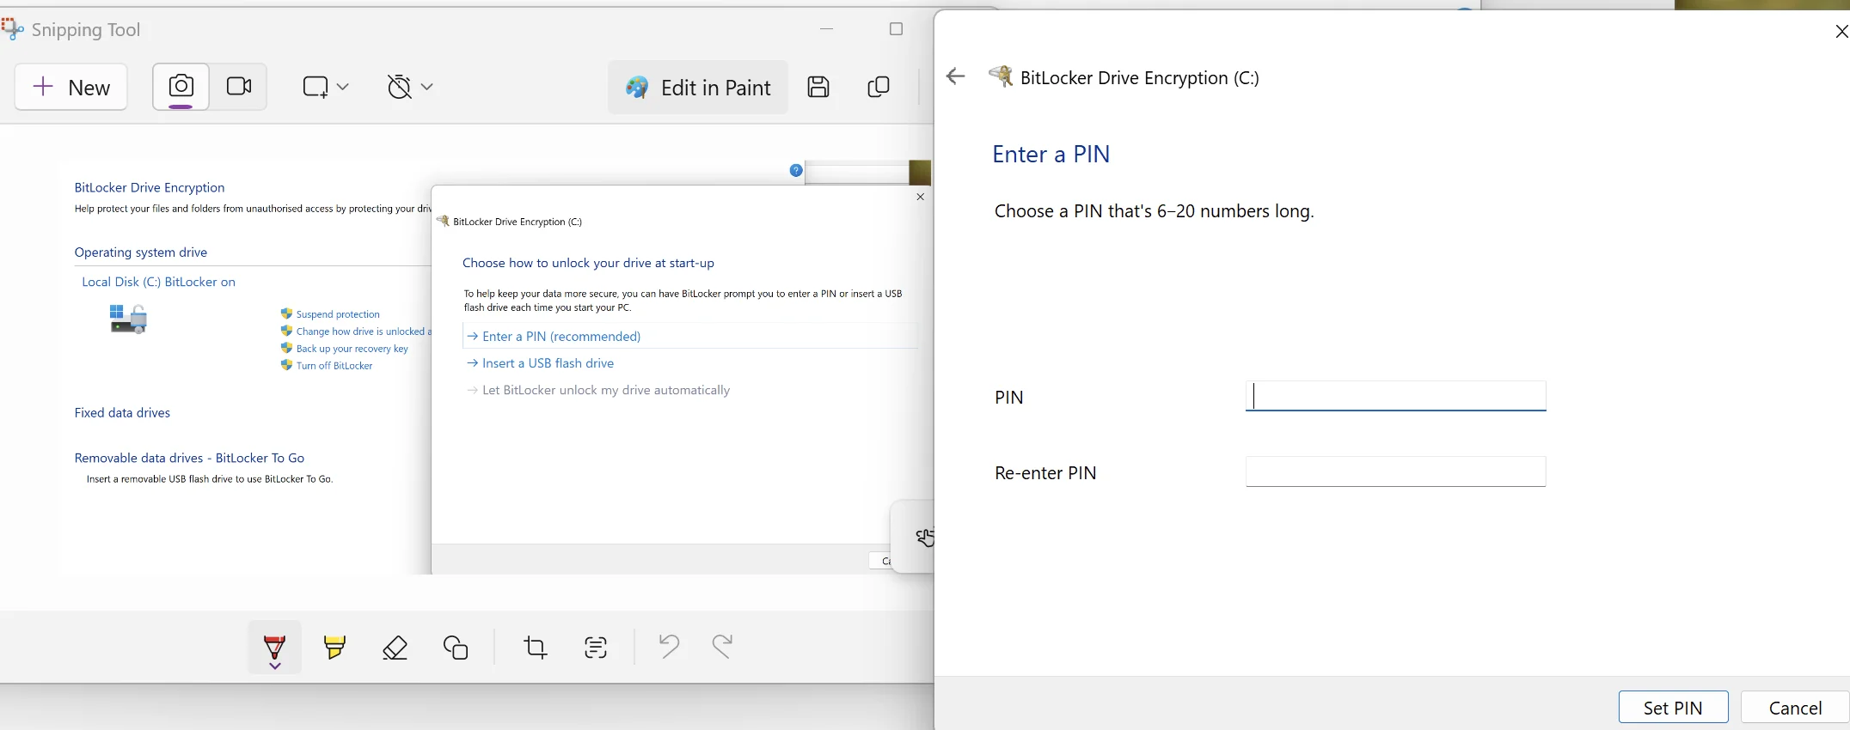Viewport: 1850px width, 730px height.
Task: Click 'Removable data drives - BitLocker To Go' text
Action: pyautogui.click(x=189, y=459)
